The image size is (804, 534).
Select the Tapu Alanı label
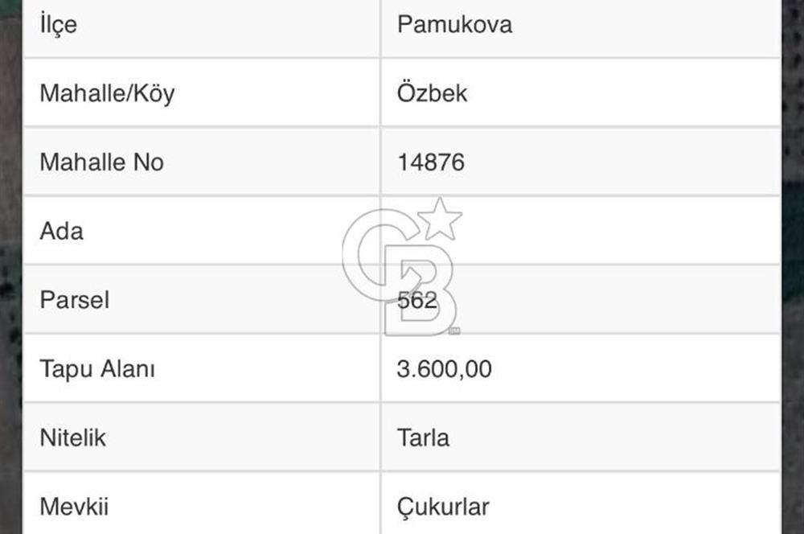97,369
